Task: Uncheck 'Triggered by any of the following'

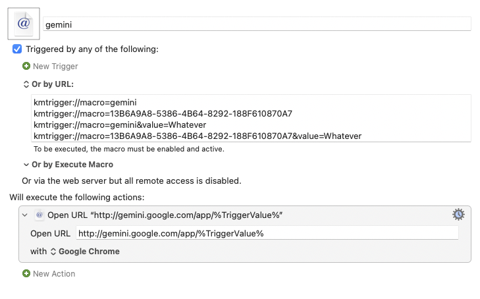Action: pos(17,49)
